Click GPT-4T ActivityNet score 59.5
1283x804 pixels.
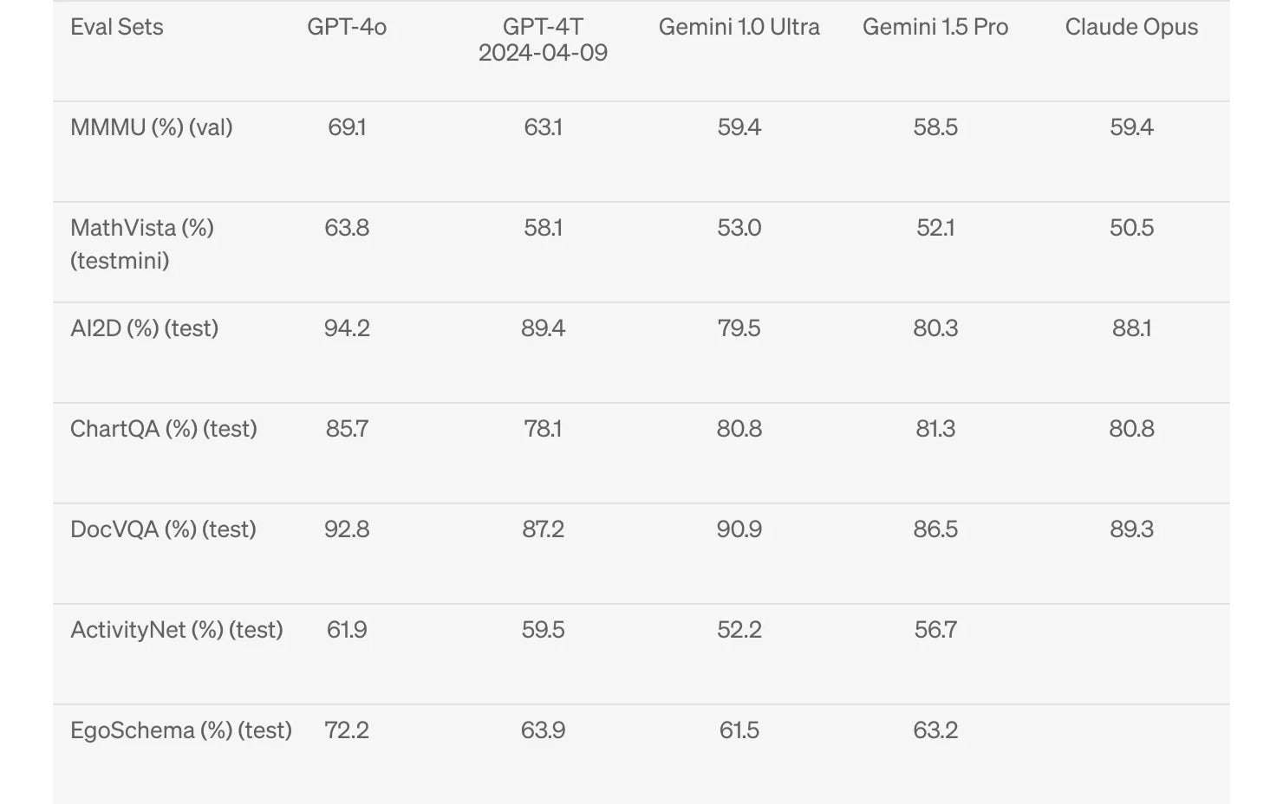[543, 630]
